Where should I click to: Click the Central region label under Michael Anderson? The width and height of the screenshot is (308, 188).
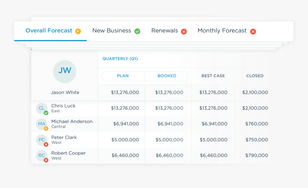(58, 127)
